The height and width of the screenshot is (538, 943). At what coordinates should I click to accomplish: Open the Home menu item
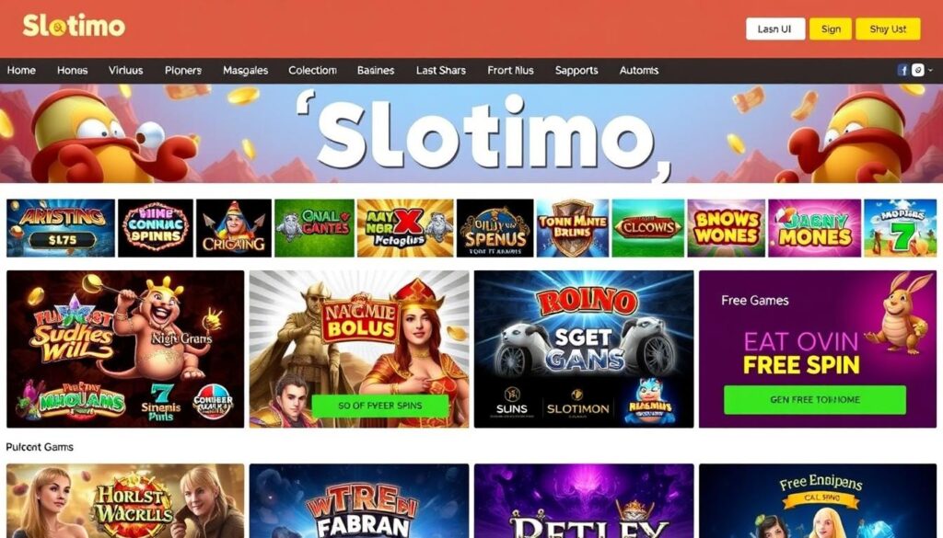(x=21, y=70)
